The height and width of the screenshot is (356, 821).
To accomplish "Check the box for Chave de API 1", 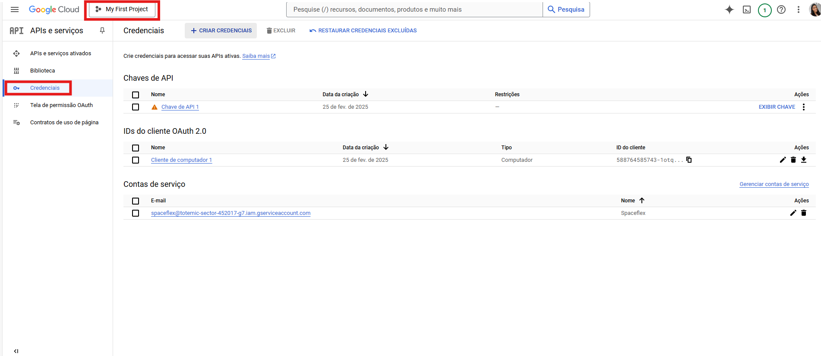I will (136, 107).
